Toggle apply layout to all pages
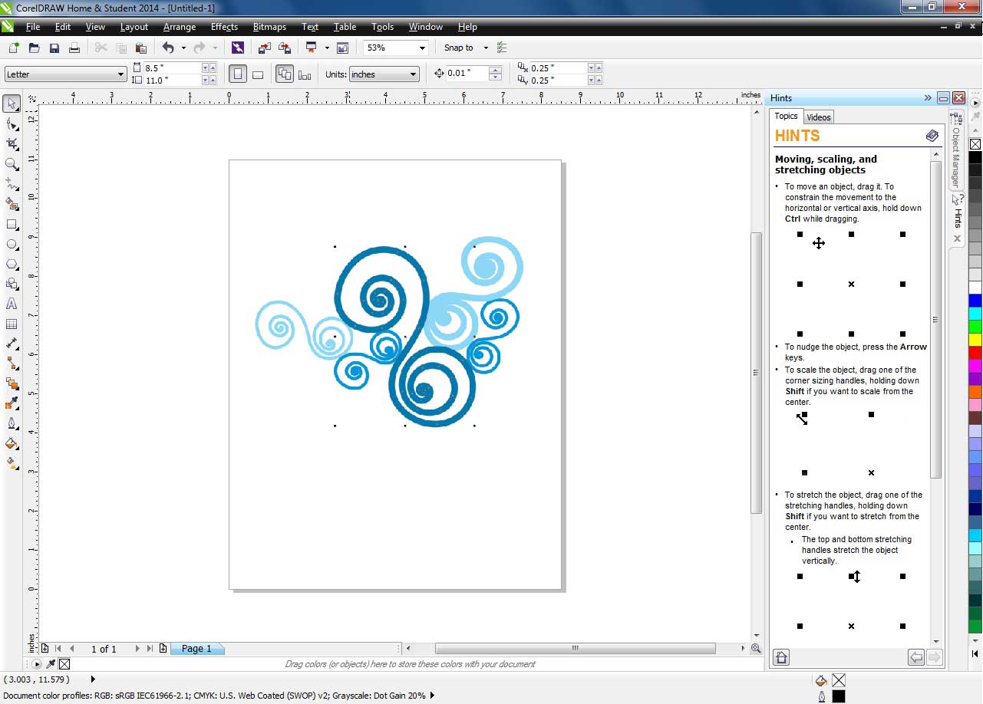Screen dimensions: 983x704 pyautogui.click(x=285, y=74)
